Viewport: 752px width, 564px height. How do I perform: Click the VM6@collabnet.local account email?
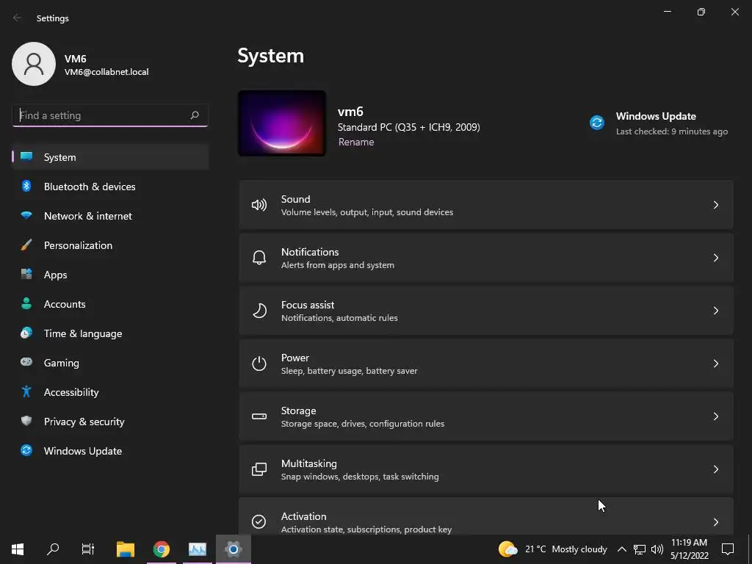[x=106, y=72]
